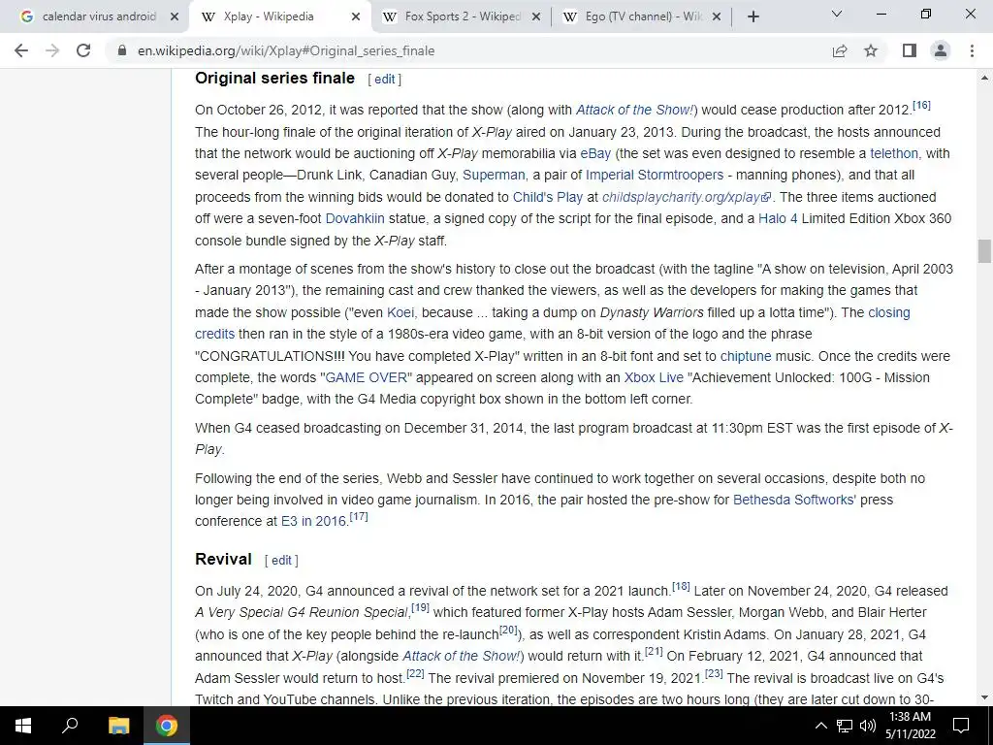Open citation [22] reference

click(415, 673)
